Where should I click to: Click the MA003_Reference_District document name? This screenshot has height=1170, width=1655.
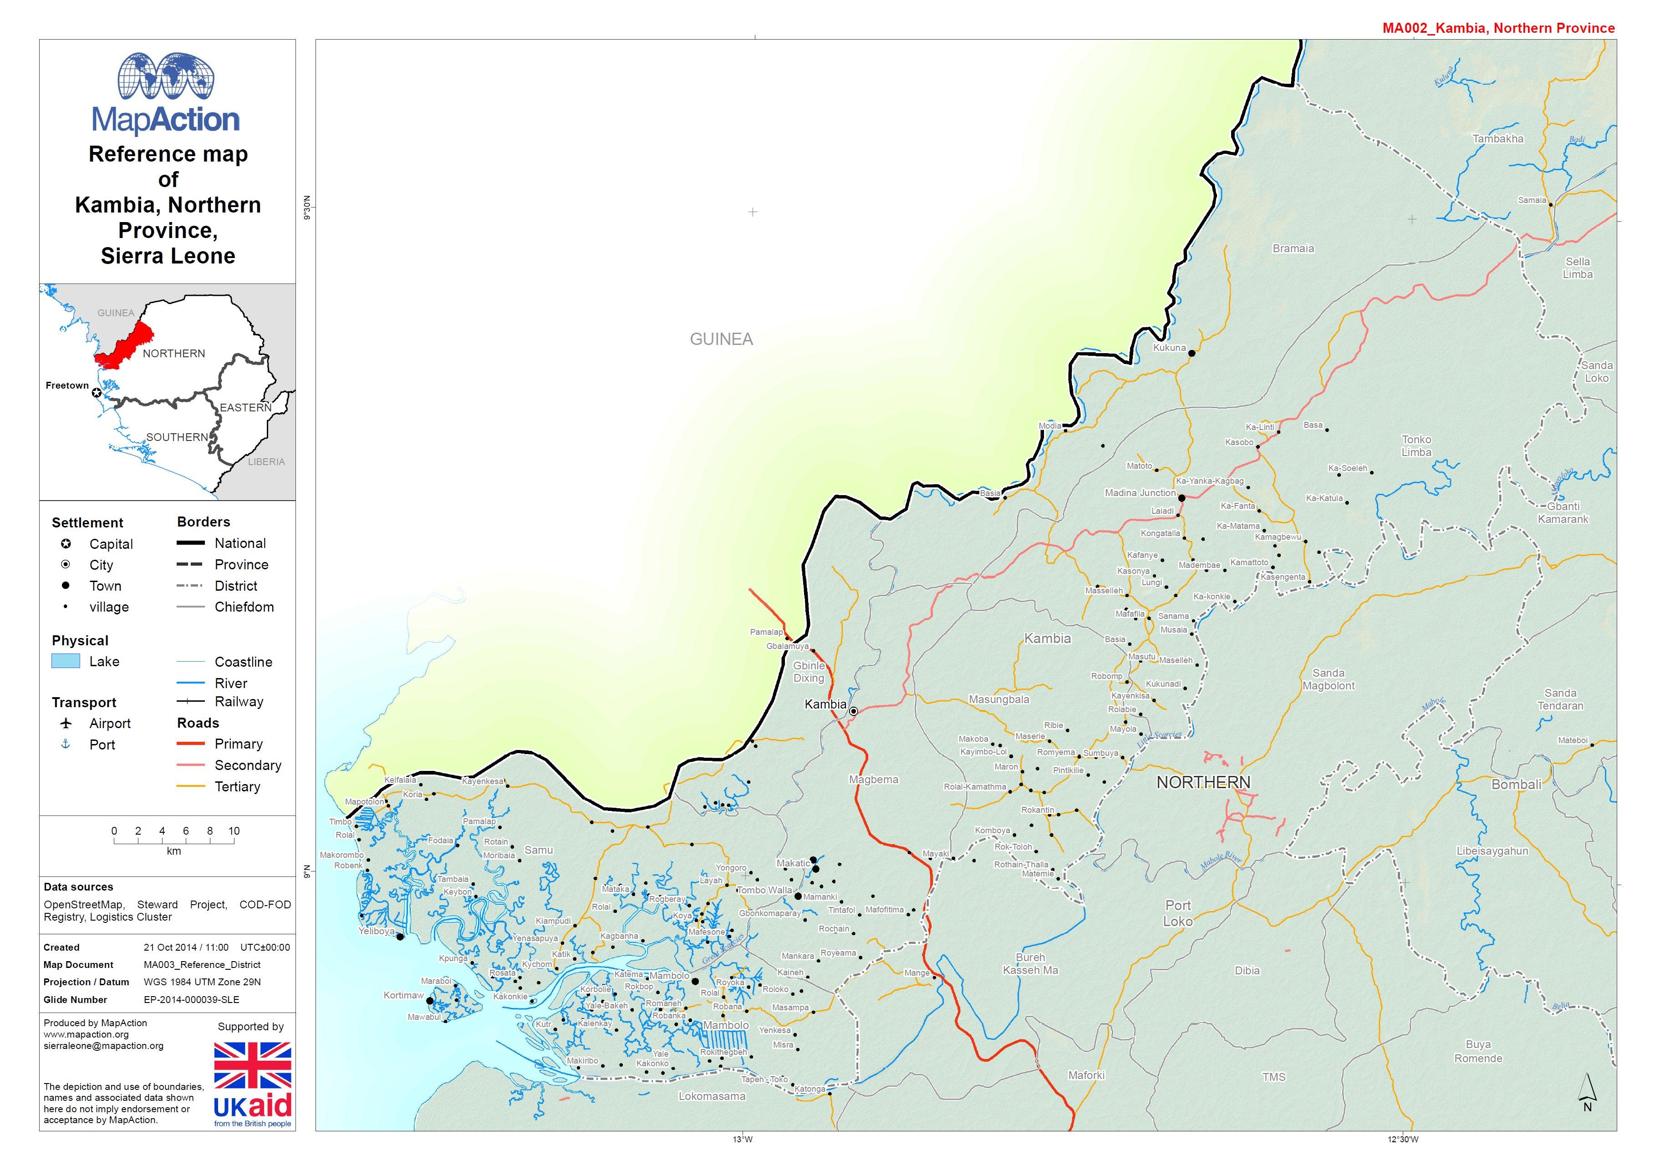pyautogui.click(x=203, y=965)
